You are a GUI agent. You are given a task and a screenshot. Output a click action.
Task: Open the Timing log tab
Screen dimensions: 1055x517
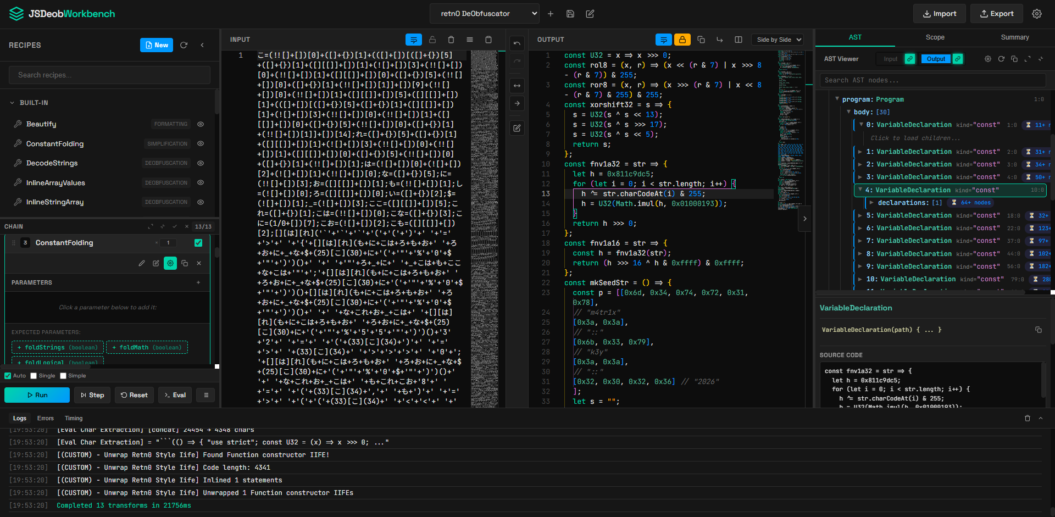[74, 418]
